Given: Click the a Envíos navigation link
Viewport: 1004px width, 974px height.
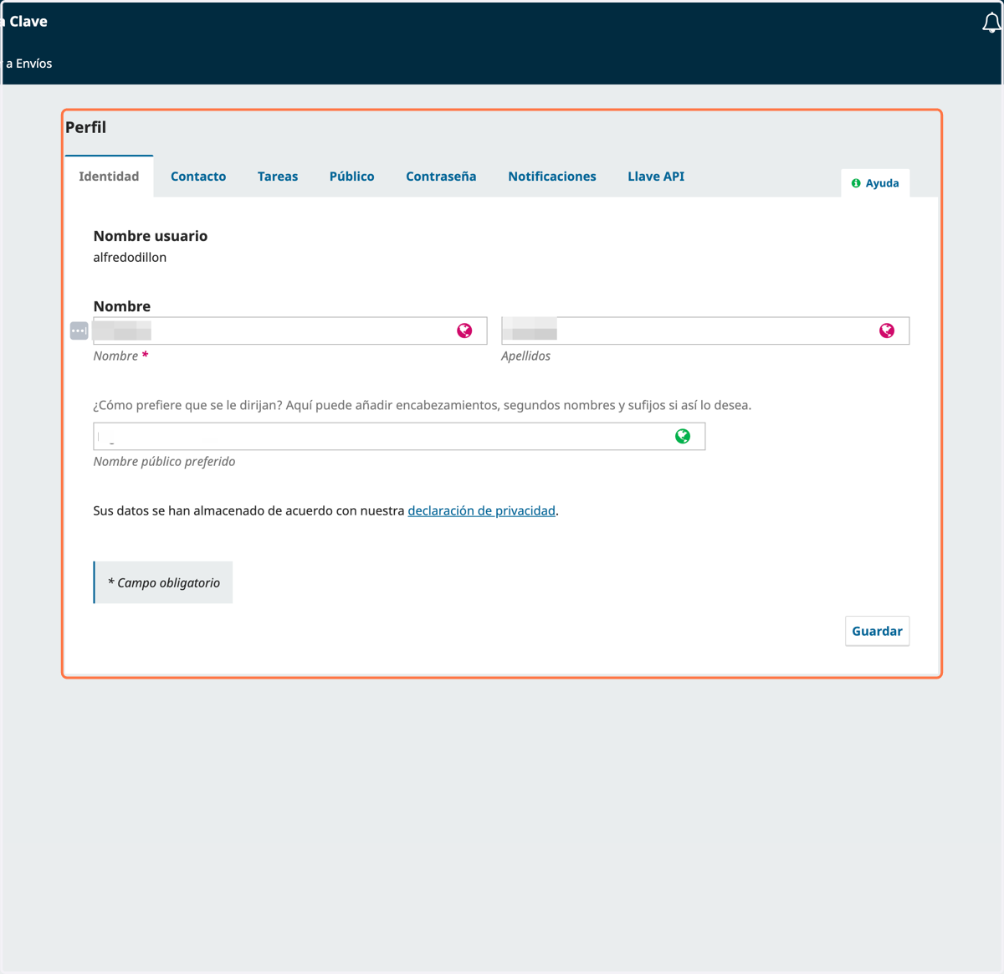Looking at the screenshot, I should click(28, 64).
